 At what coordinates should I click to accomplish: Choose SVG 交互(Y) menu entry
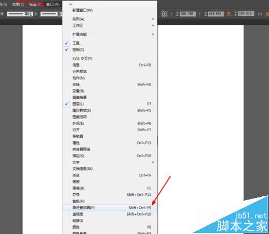tap(110, 59)
